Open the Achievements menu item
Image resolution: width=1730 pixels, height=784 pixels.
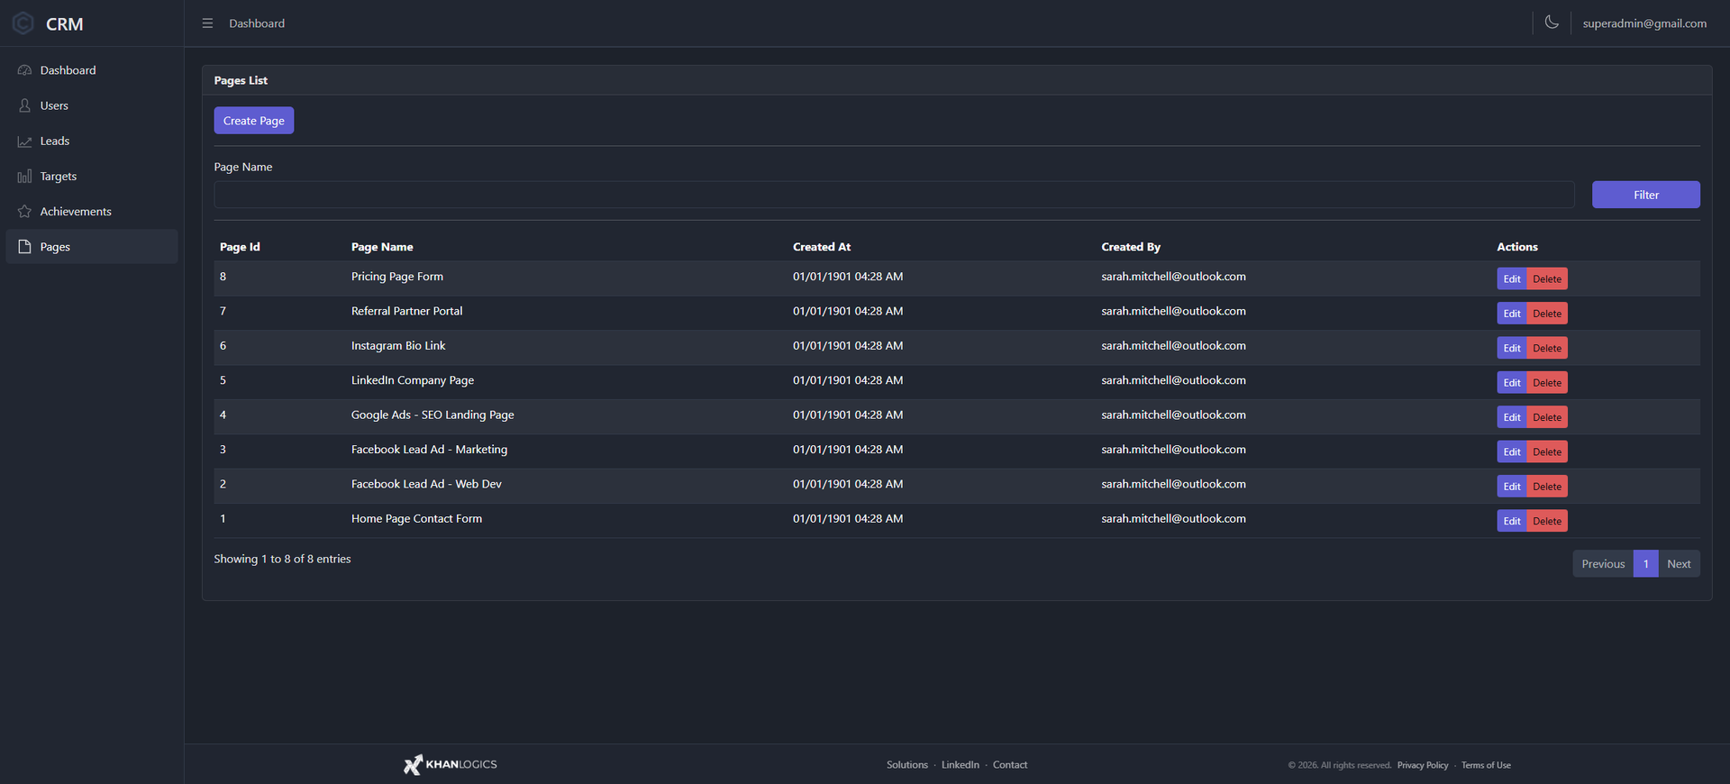click(x=91, y=212)
